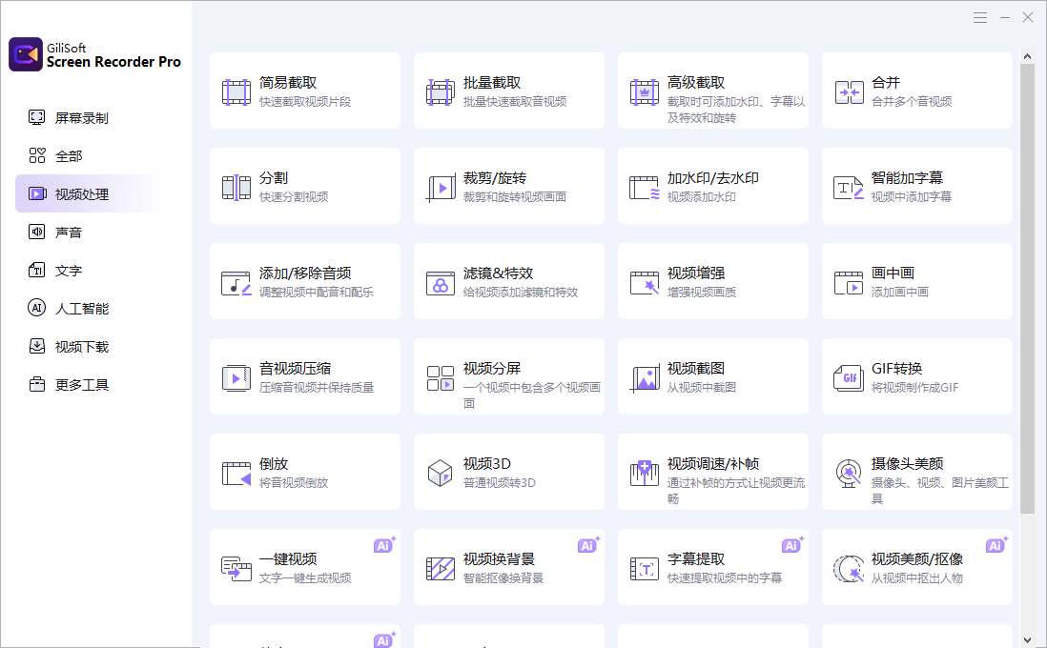
Task: Click the 将视频制作成GIF description
Action: 914,388
